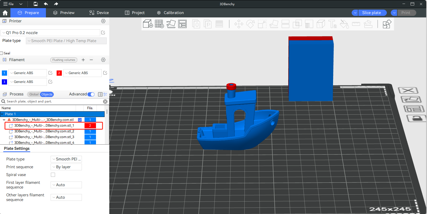Click the Add plate grid icon
Screen dimensions: 427x214
[x=159, y=24]
